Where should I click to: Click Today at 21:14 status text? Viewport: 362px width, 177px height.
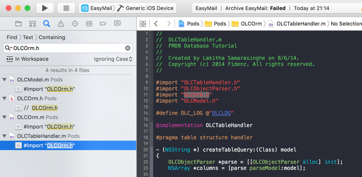pyautogui.click(x=311, y=8)
